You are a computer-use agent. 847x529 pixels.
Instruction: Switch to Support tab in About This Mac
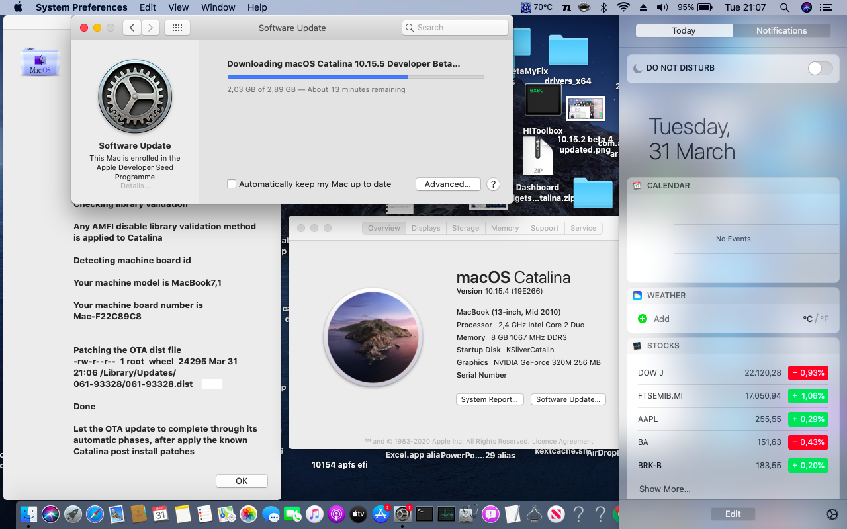545,228
